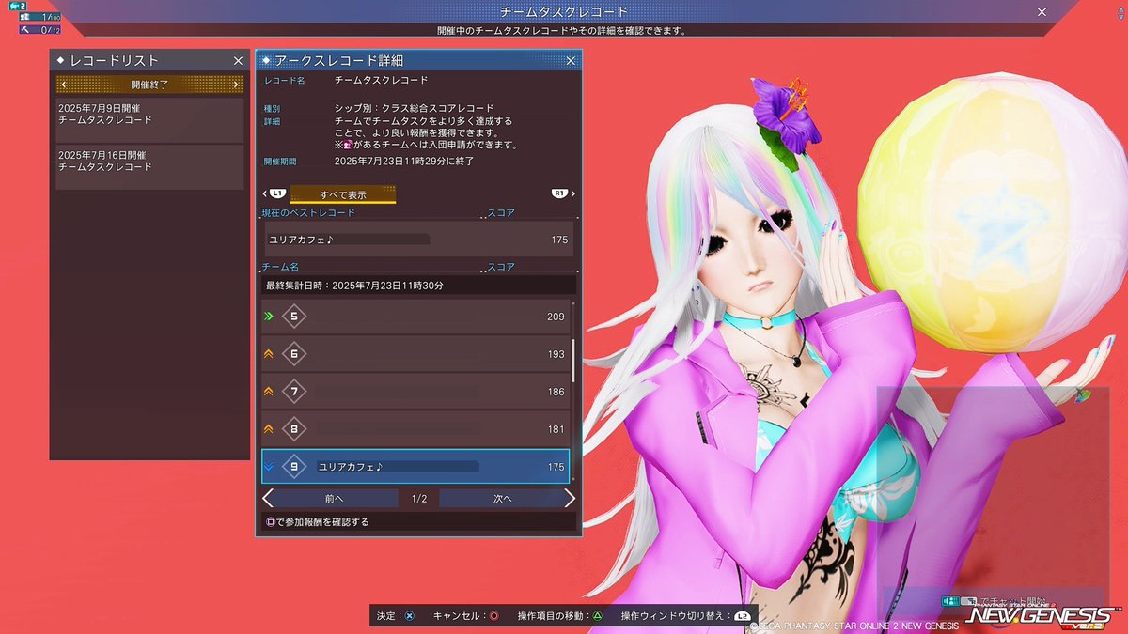Click the 1/2 page indicator
Screen dimensions: 1128x634
coord(419,499)
